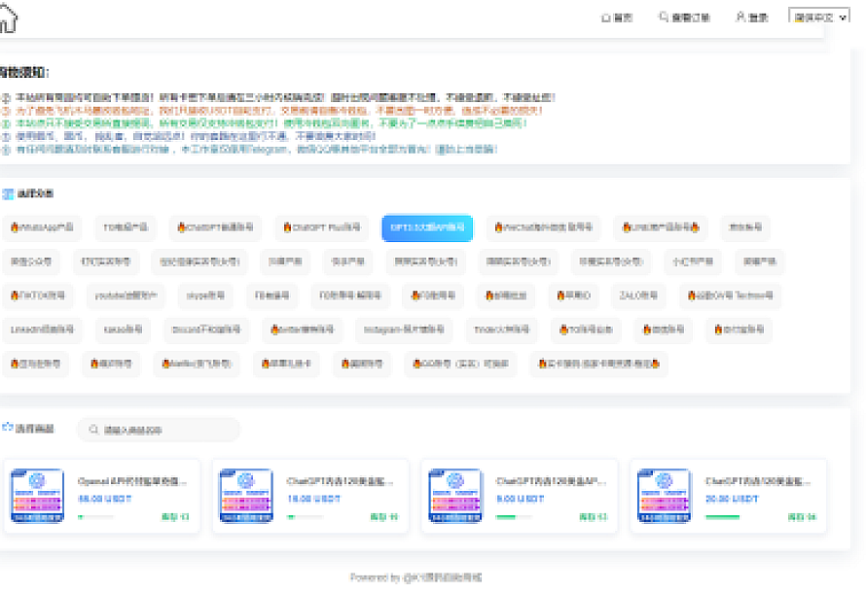This screenshot has height=593, width=866.
Task: Select the WhatsApp category tag
Action: click(42, 228)
